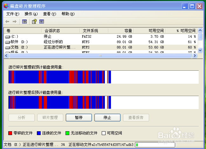Screen dimensions: 206x149
Task: Open the 文件(F) menu
Action: pos(13,14)
